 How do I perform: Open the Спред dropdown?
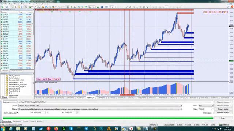pos(206,109)
